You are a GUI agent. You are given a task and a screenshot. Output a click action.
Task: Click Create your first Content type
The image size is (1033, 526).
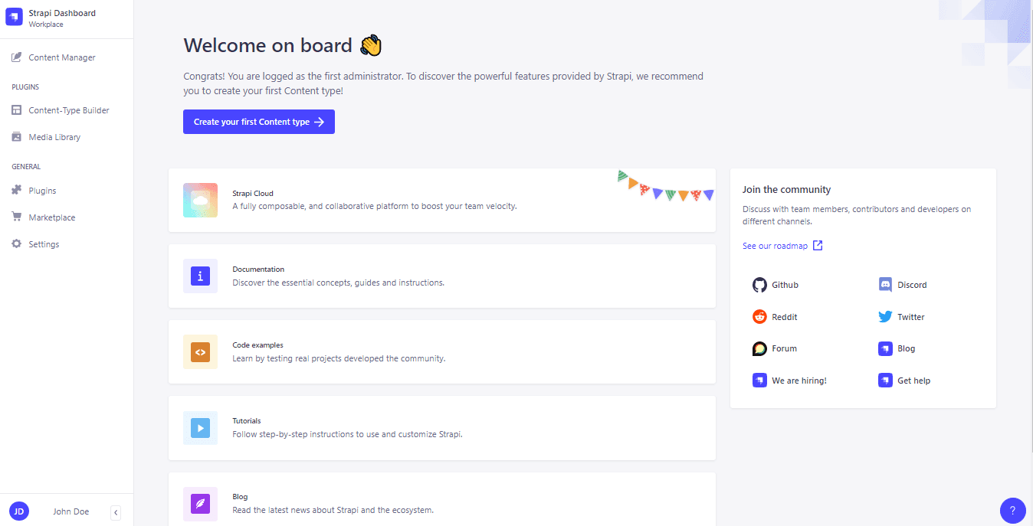coord(259,122)
